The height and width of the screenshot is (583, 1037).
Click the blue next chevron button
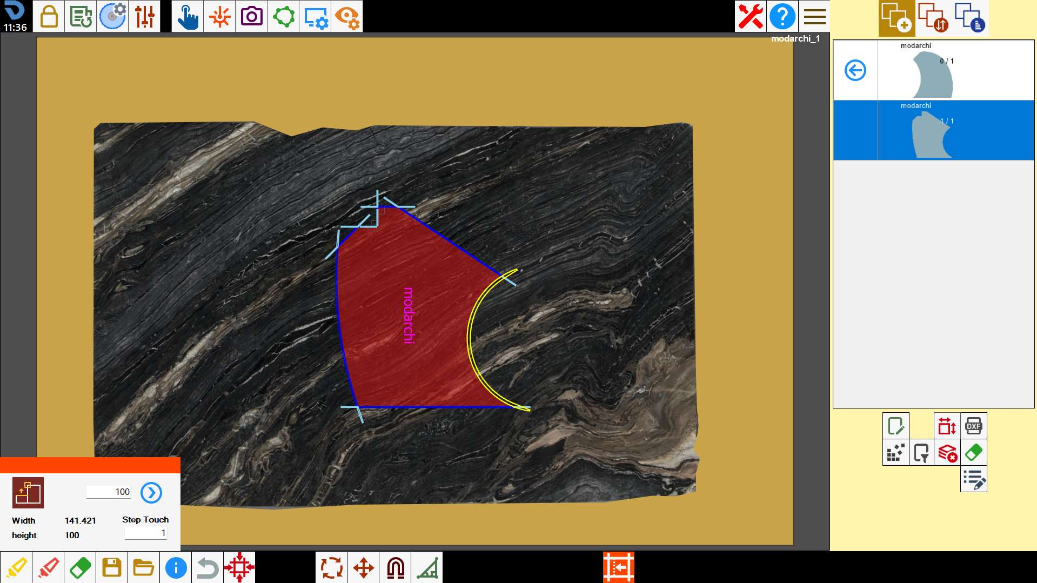(151, 493)
